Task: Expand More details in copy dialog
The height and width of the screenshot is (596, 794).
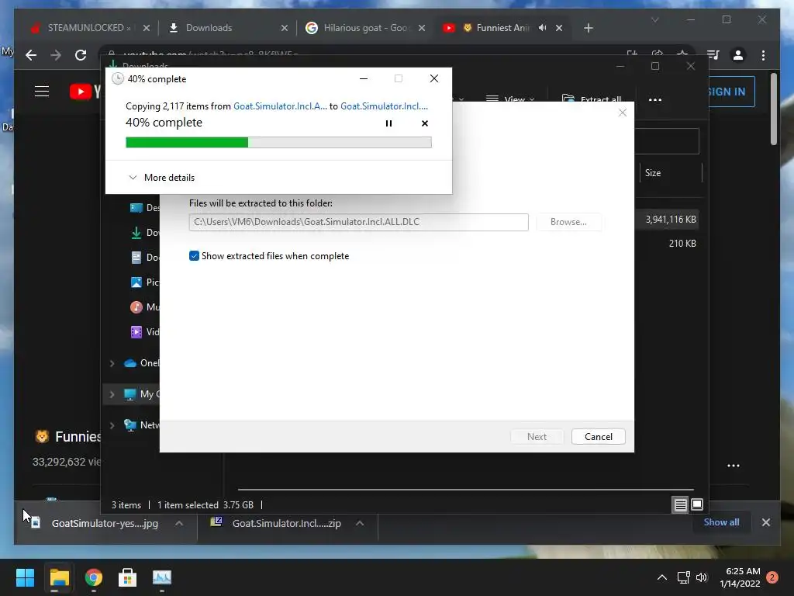Action: click(x=161, y=178)
